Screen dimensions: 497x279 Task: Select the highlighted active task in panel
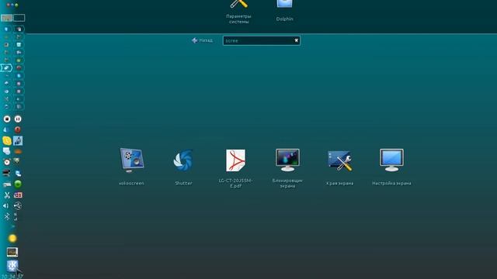[x=6, y=67]
